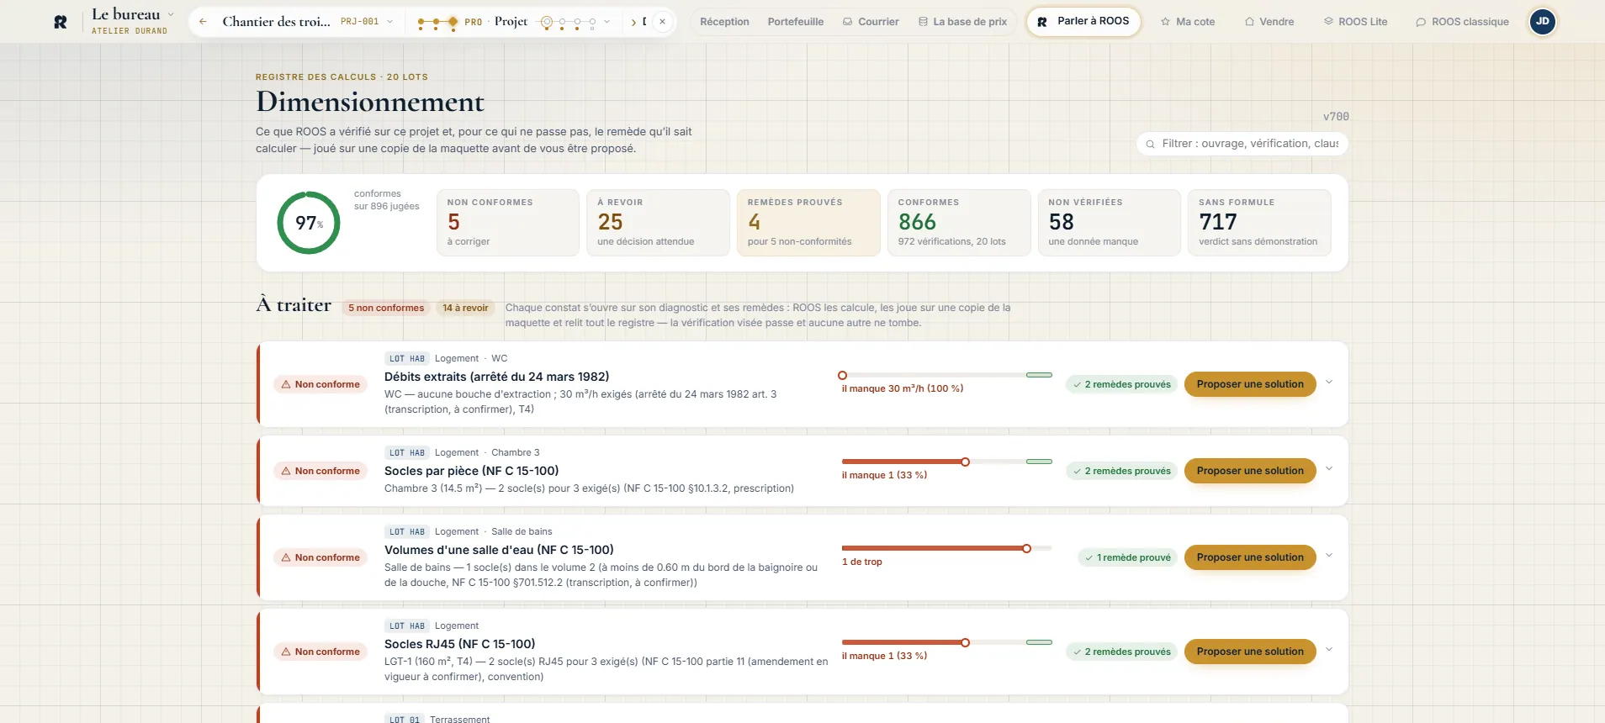Click Non conforme badge on Chambre 3 row
Image resolution: width=1605 pixels, height=723 pixels.
point(320,471)
